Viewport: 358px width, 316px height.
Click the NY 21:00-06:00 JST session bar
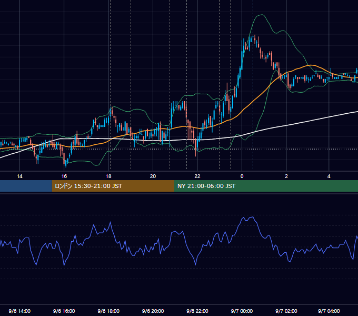point(266,186)
